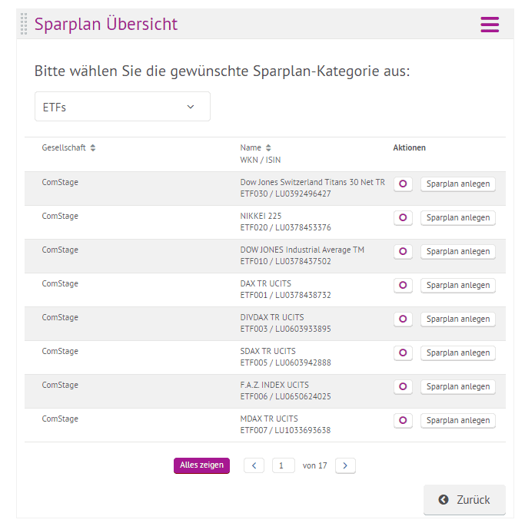Grab the drag handle beside Sparplan Übersicht
This screenshot has height=523, width=525.
(24, 24)
